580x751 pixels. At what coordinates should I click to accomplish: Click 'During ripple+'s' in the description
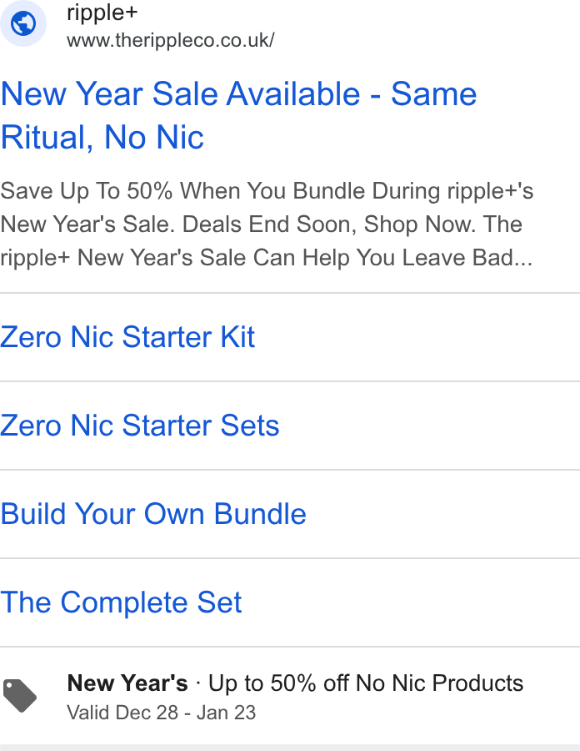(x=452, y=191)
